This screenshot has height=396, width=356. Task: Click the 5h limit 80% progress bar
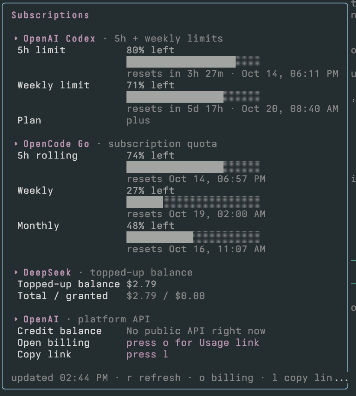193,62
